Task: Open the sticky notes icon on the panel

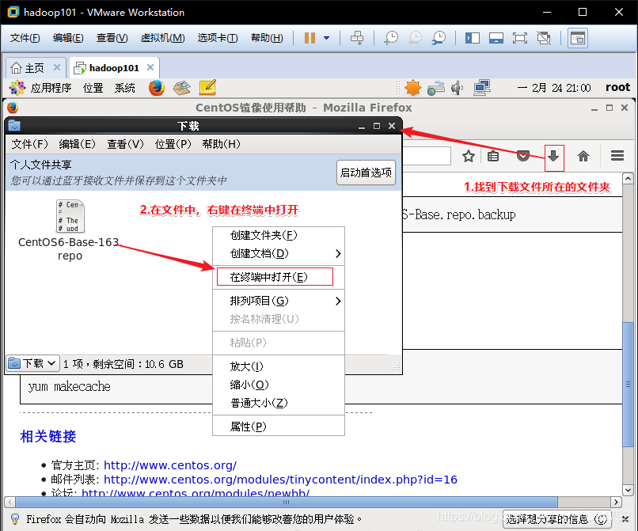Action: click(x=206, y=87)
